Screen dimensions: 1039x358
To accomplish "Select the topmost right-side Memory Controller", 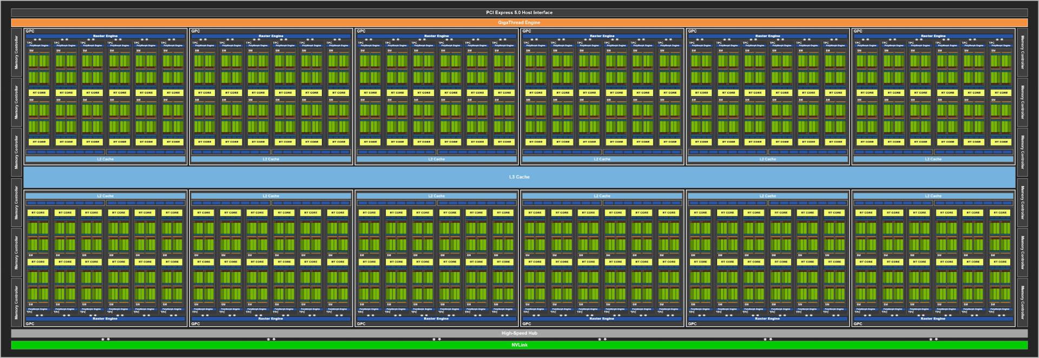I will click(1022, 52).
